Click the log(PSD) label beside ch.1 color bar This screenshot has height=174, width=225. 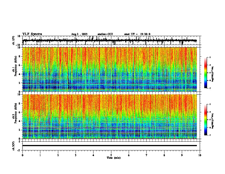pyautogui.click(x=213, y=74)
